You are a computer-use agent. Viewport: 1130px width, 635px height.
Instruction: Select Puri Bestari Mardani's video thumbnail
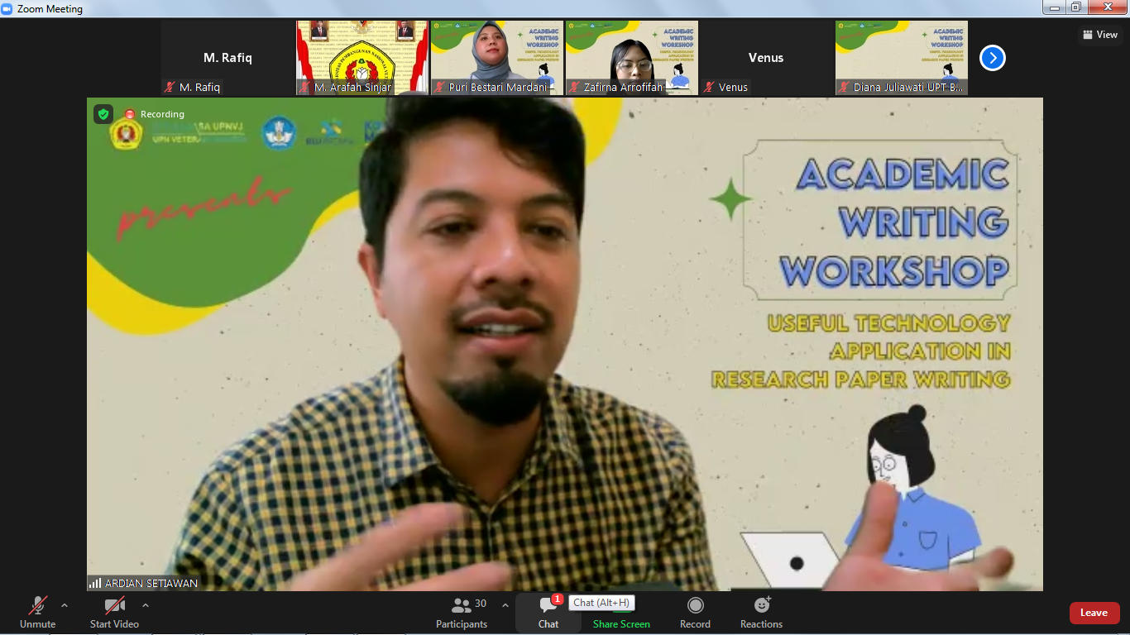(x=496, y=56)
